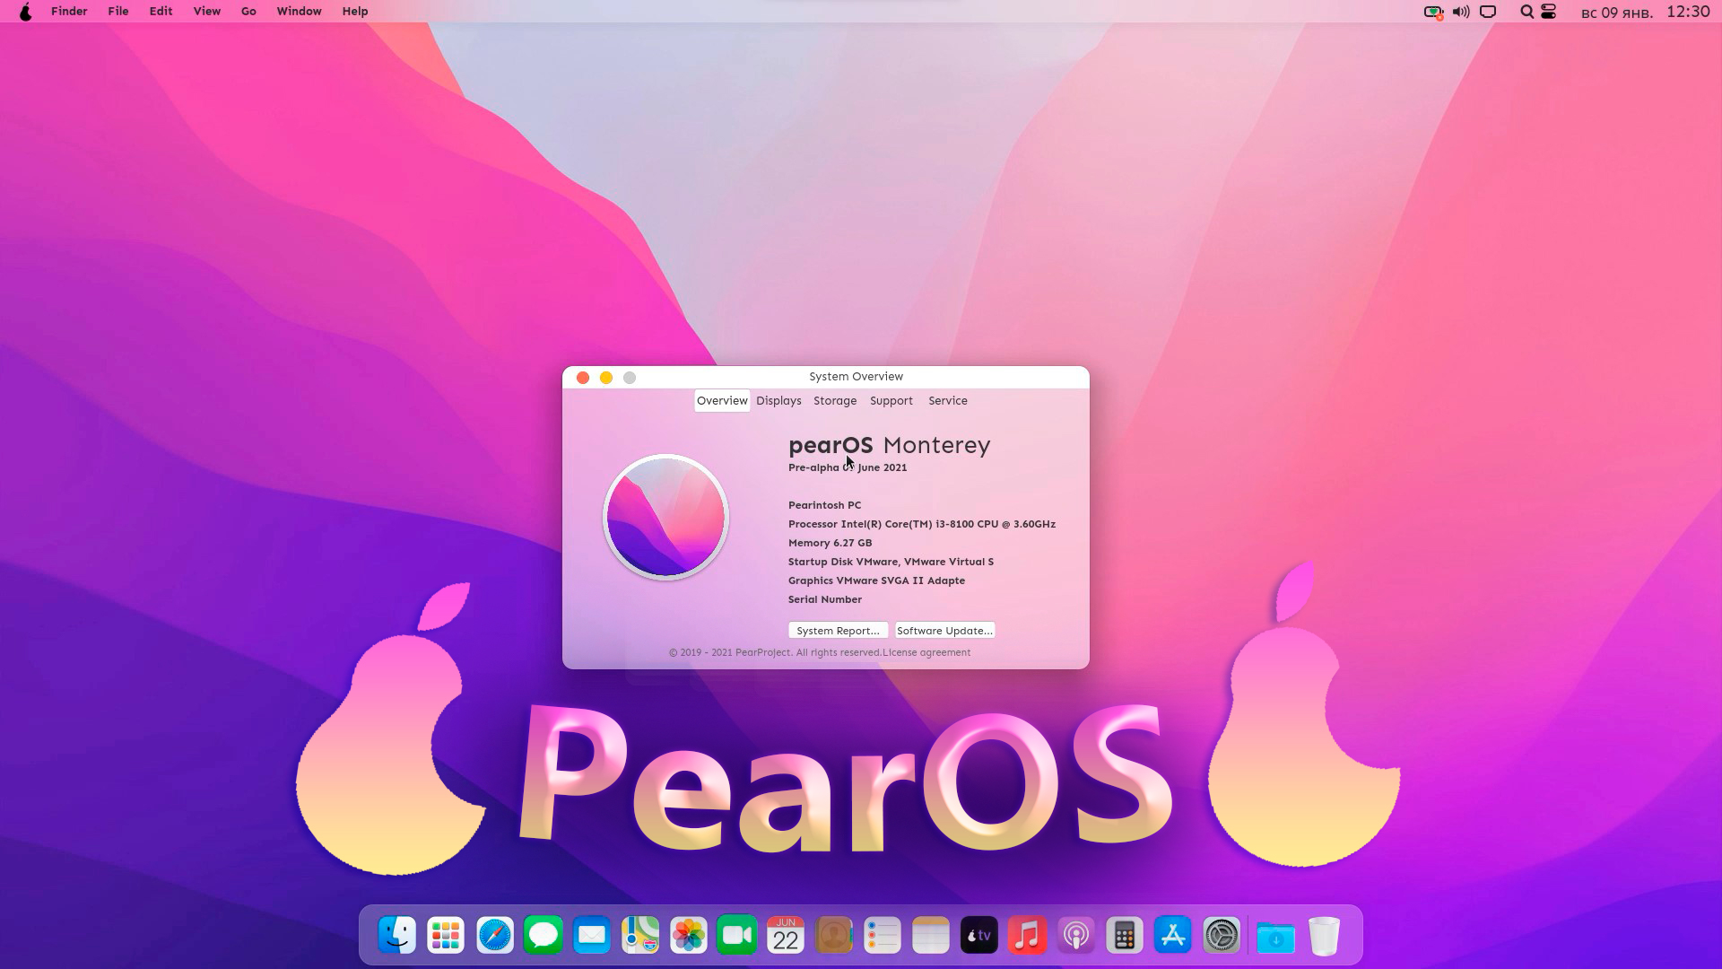Open the Window menu
The width and height of the screenshot is (1722, 969).
(300, 12)
